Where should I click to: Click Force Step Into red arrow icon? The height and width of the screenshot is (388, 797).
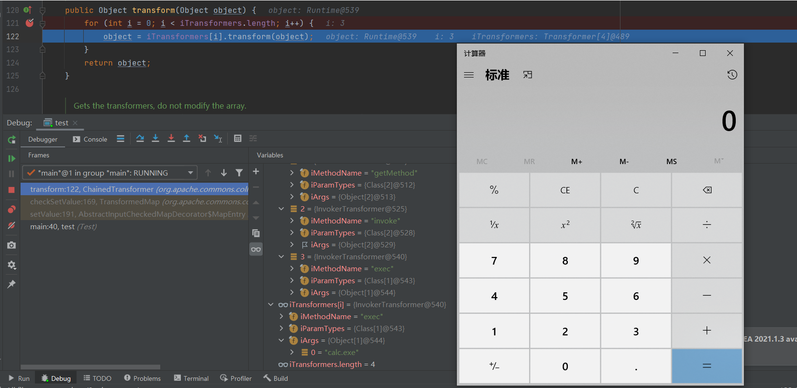pos(171,138)
